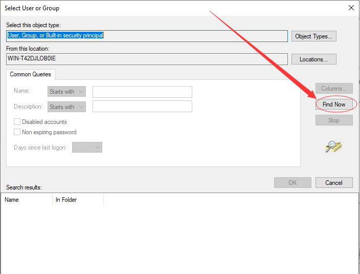Screen dimensions: 360x274
Task: Click the Search results label
Action: (x=24, y=187)
